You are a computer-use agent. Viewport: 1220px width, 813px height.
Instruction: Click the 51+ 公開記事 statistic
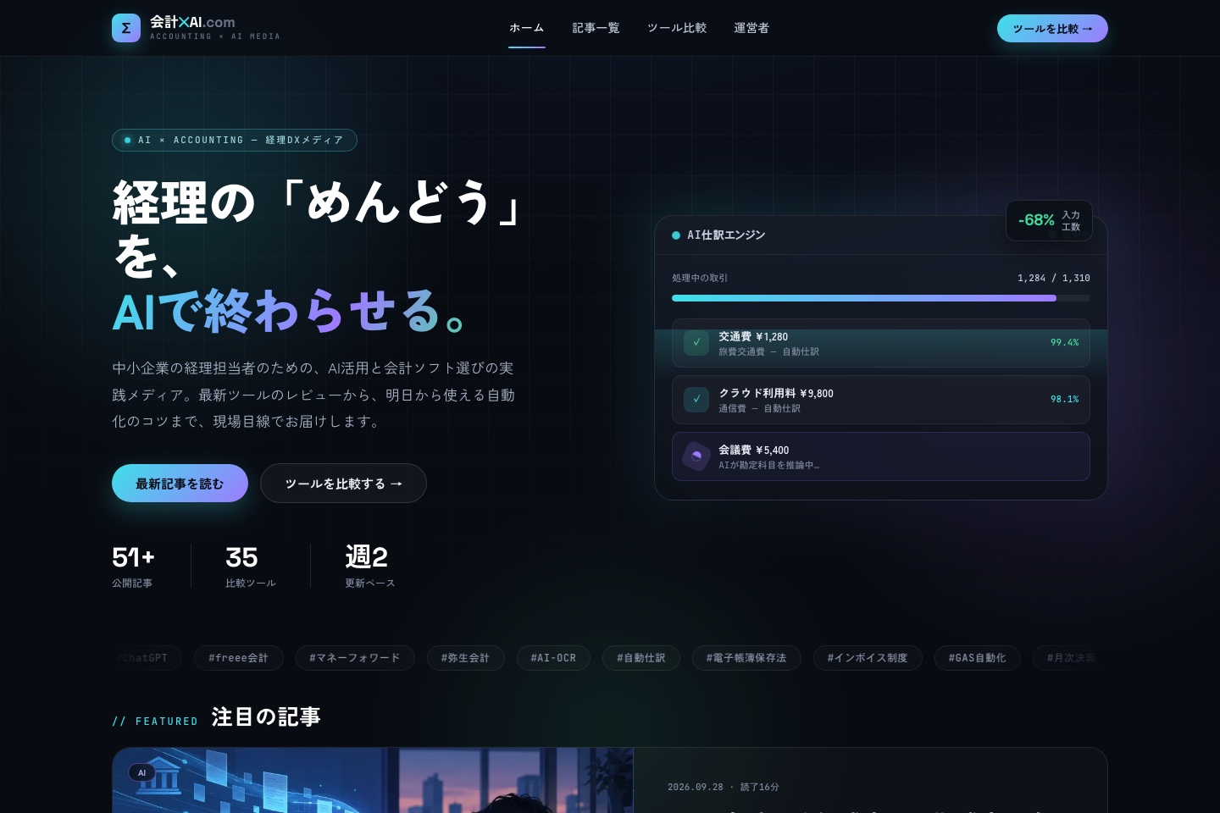click(134, 566)
